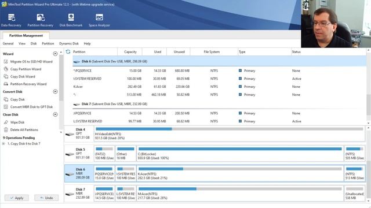Sort by the Capacity column header
371x208 pixels.
[x=130, y=51]
